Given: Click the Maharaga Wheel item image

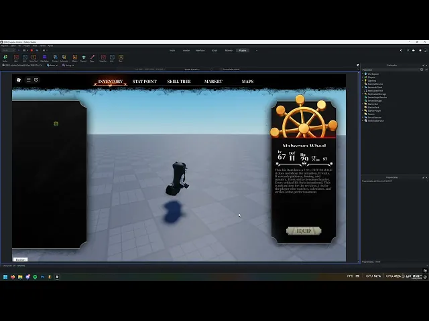Looking at the screenshot, I should (x=304, y=118).
